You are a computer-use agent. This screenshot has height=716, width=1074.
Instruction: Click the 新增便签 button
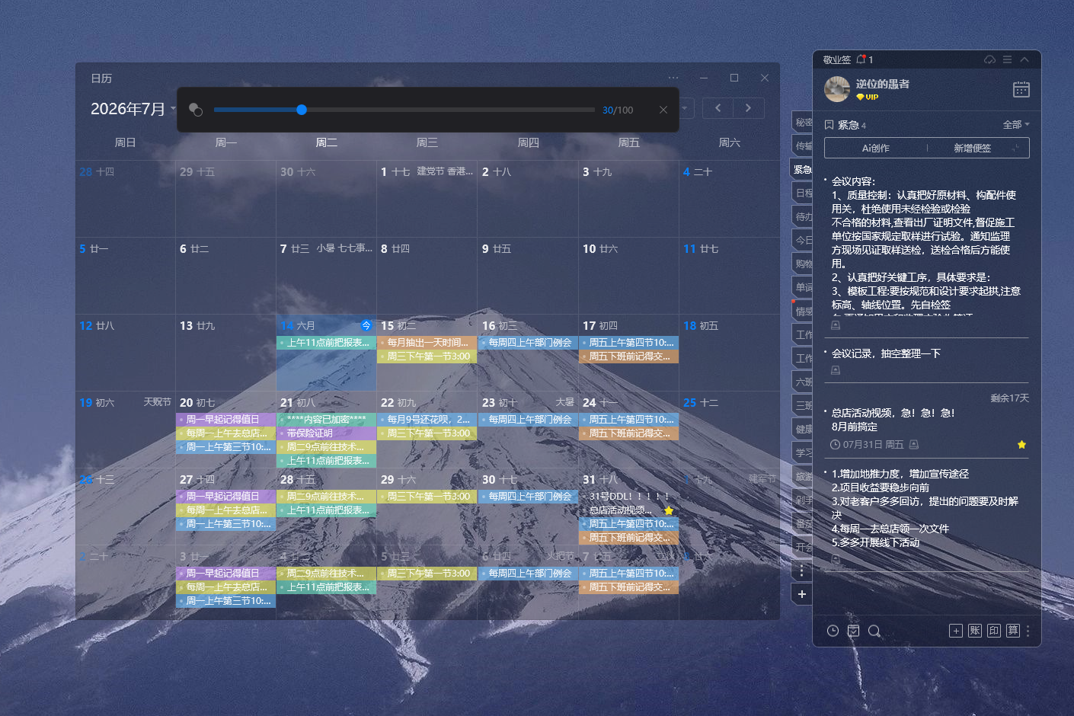[973, 149]
